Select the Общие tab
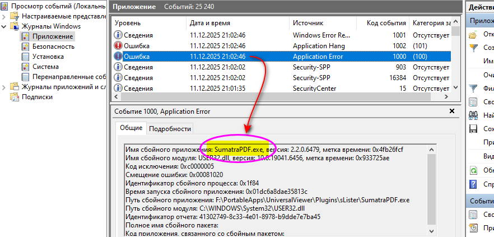This screenshot has width=494, height=237. [x=131, y=128]
